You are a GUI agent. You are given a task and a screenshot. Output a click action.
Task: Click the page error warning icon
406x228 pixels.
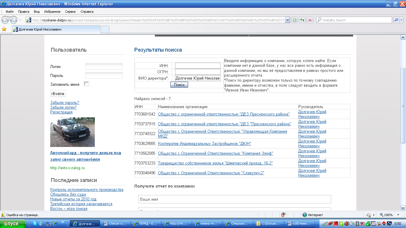(3, 215)
